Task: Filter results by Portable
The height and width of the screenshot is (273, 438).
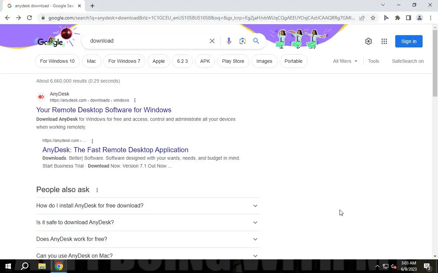Action: click(294, 61)
